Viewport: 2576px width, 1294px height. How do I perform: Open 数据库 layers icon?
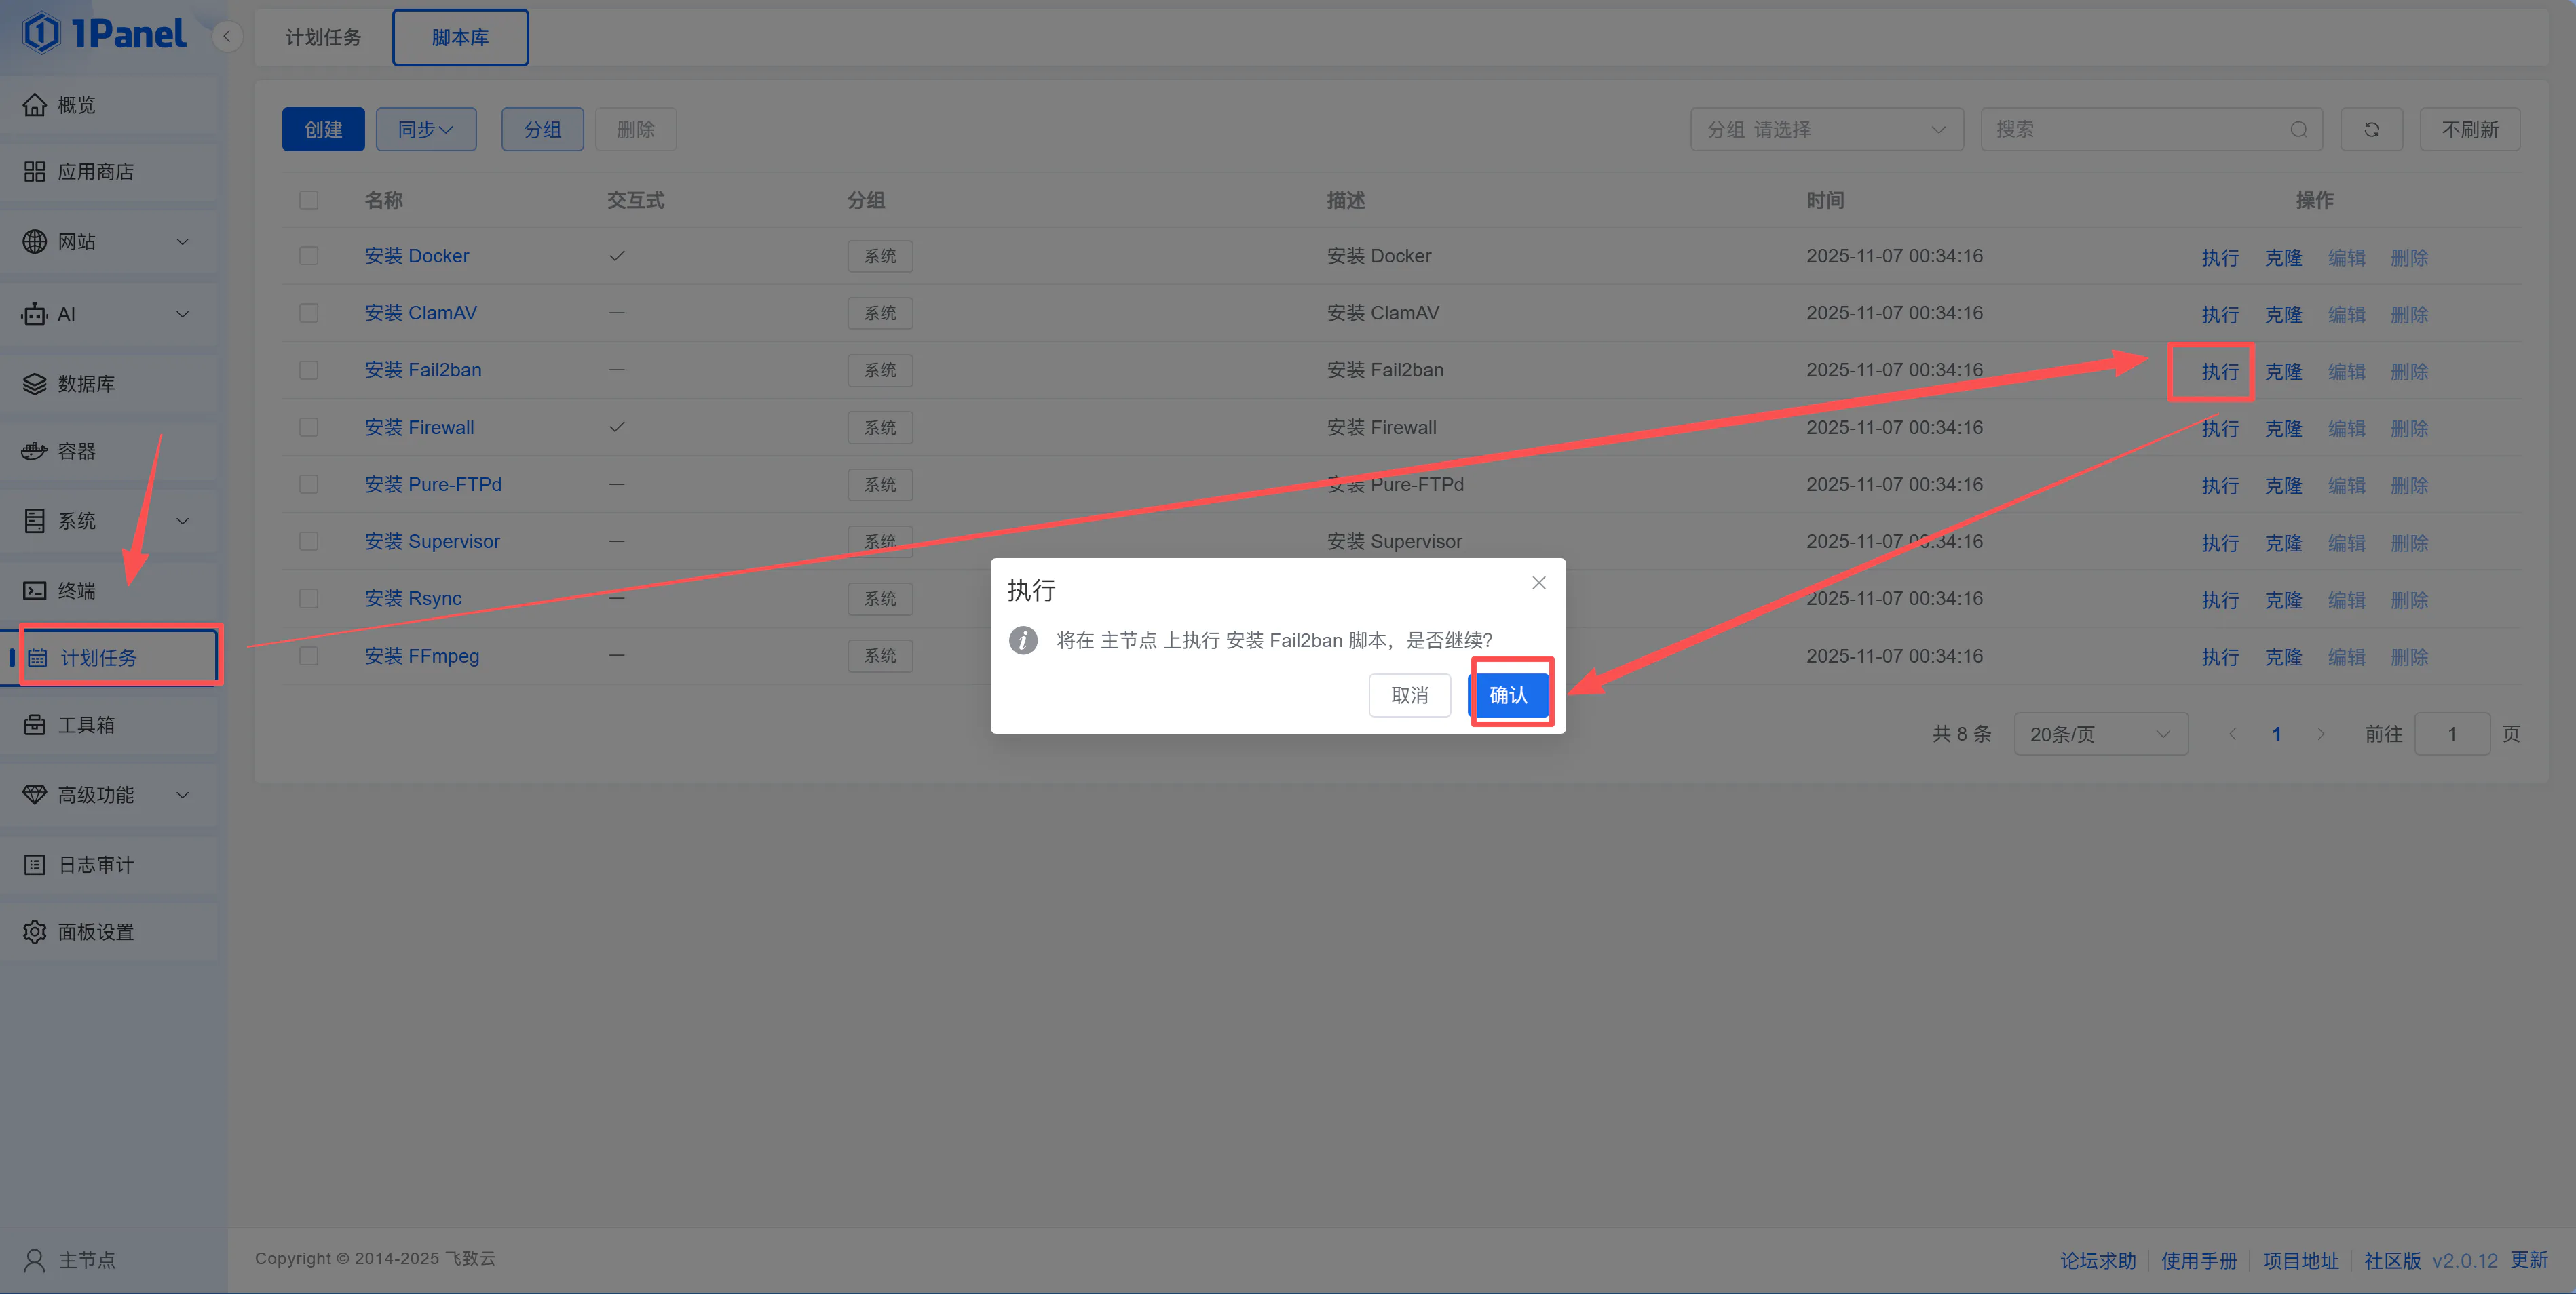35,384
